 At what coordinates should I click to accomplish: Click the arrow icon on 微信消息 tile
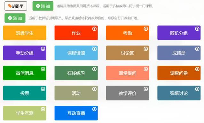[43, 69]
